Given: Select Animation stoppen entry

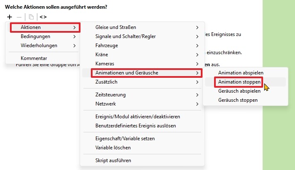Looking at the screenshot, I should (x=239, y=82).
